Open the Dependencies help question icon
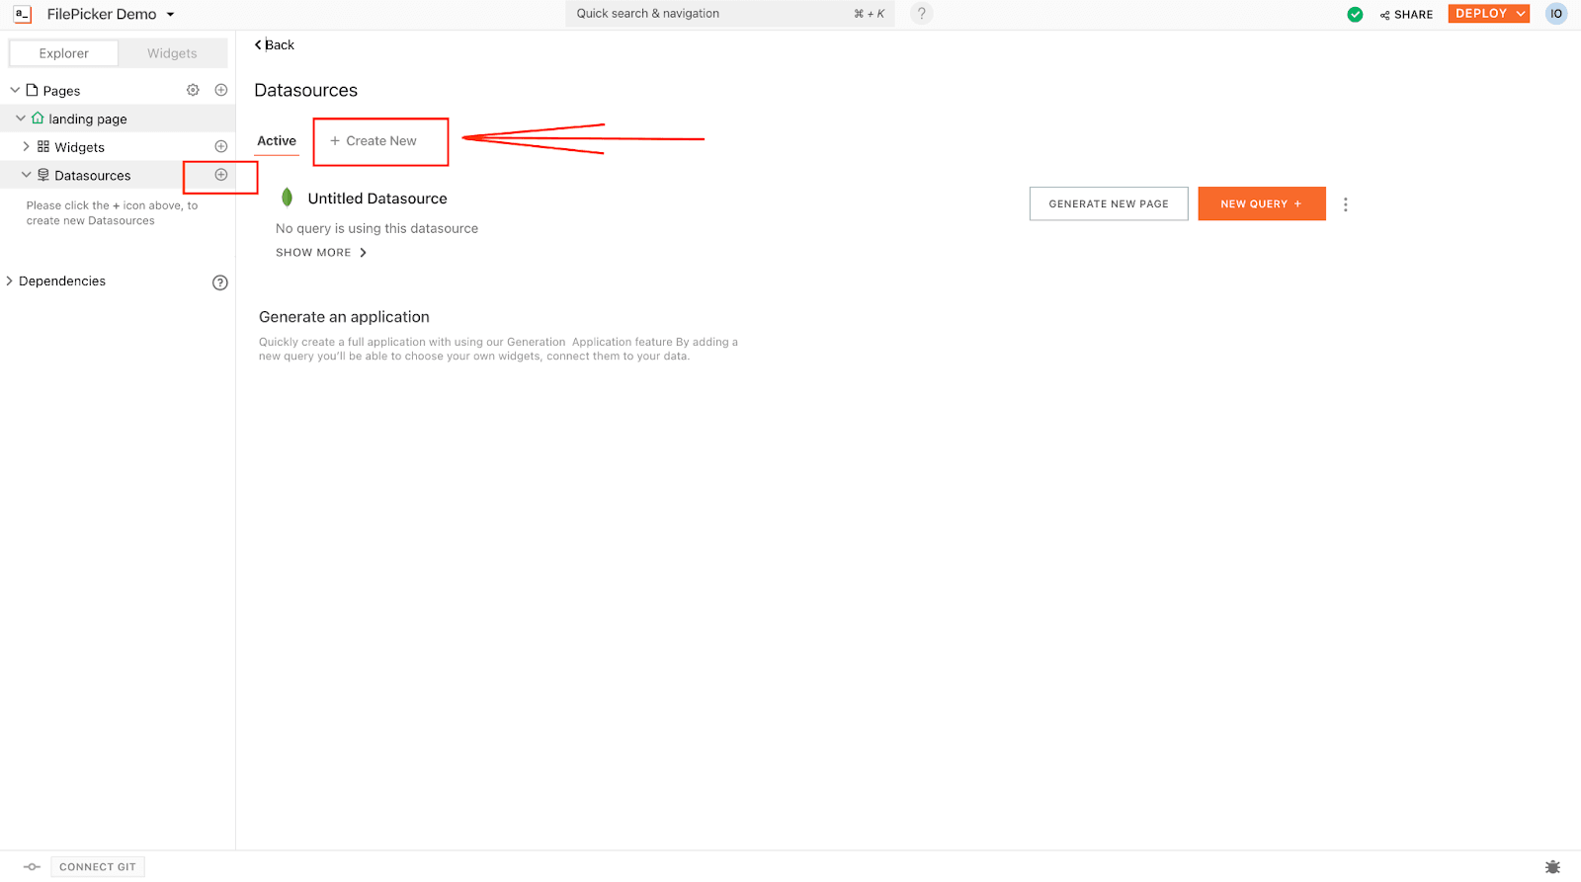 220,282
